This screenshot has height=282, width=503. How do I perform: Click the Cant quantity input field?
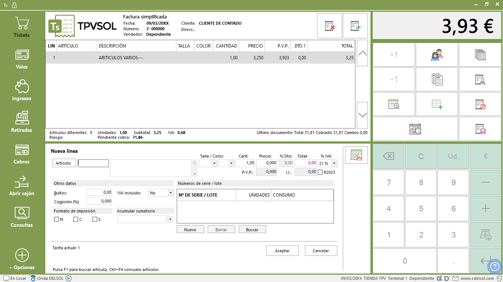(x=245, y=163)
